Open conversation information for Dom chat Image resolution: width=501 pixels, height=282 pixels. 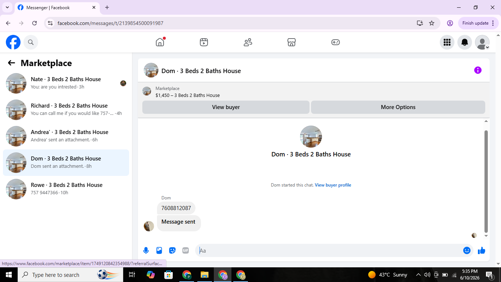pyautogui.click(x=478, y=70)
